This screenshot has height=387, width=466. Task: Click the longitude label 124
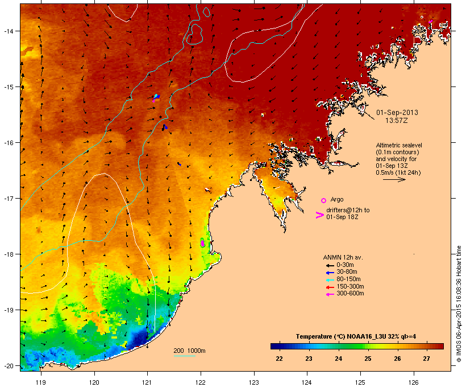click(307, 382)
